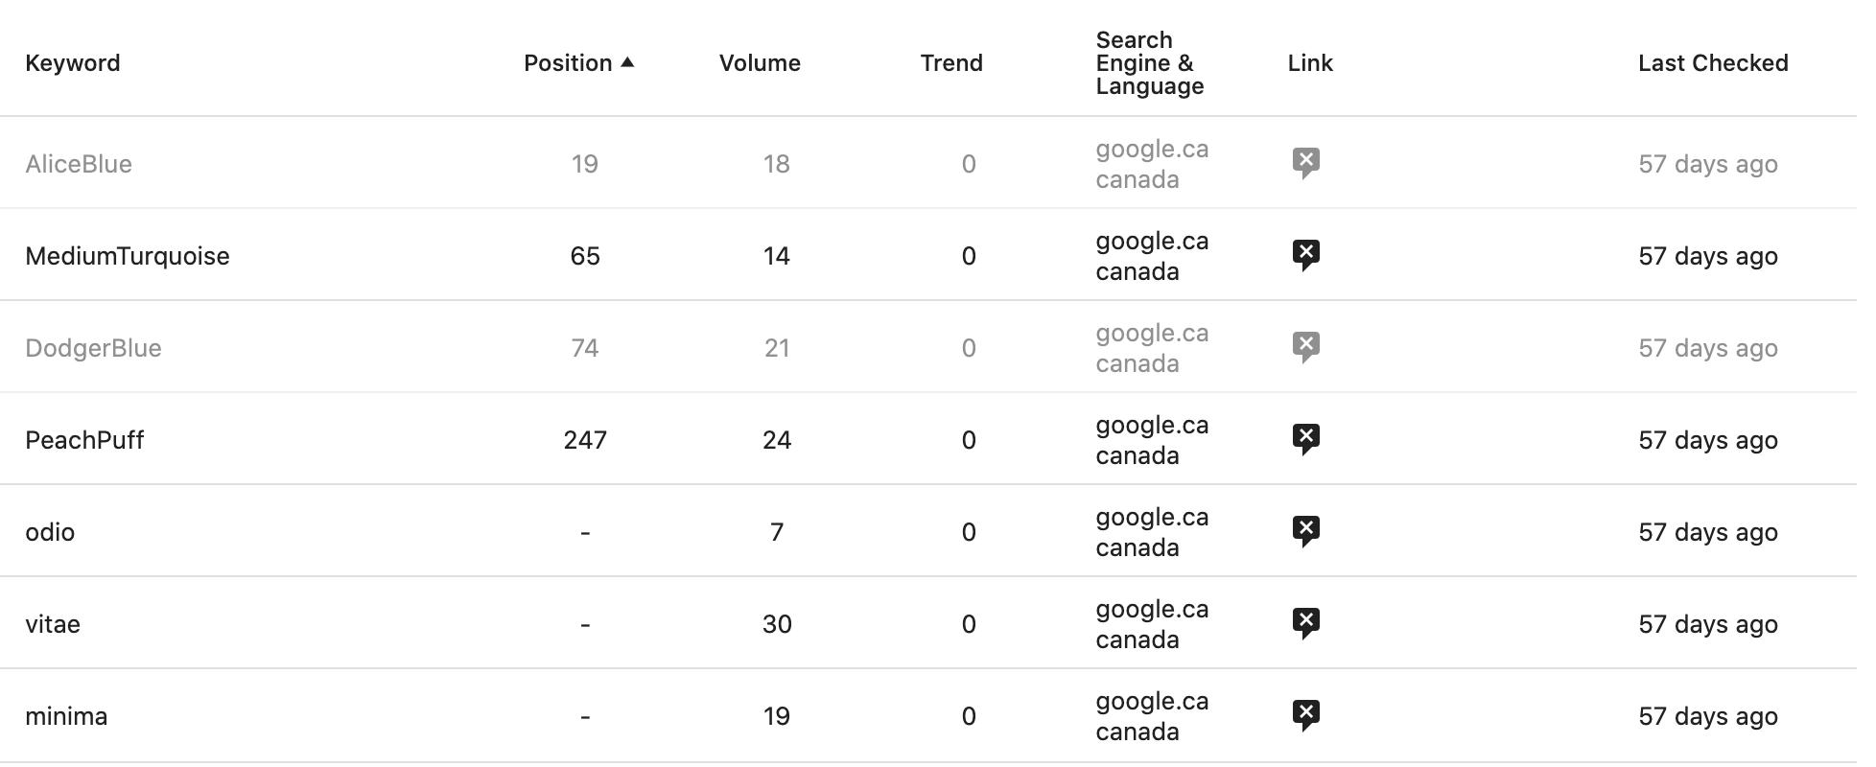Sort table by Keyword column header
Image resolution: width=1876 pixels, height=767 pixels.
pos(73,63)
